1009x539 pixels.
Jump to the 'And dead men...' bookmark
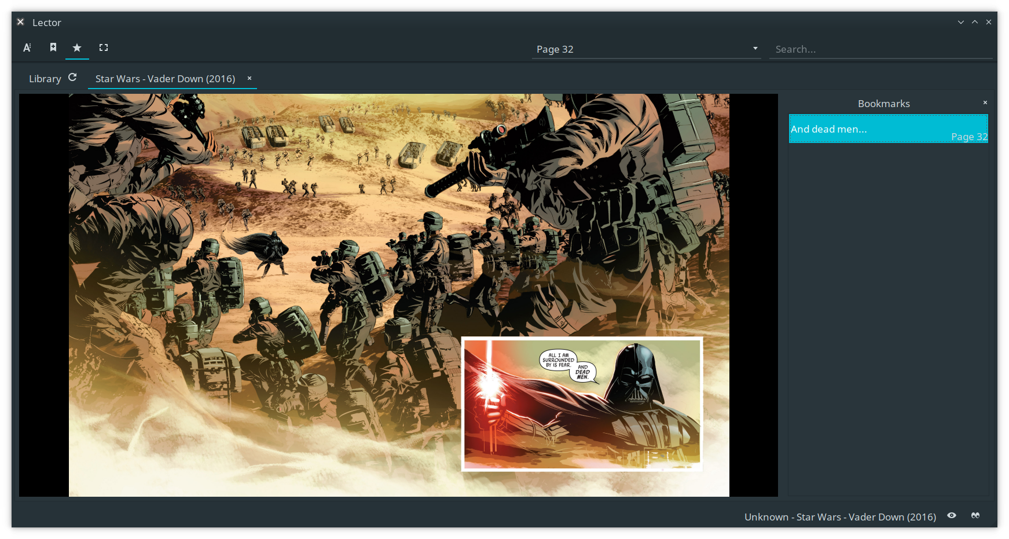tap(889, 129)
